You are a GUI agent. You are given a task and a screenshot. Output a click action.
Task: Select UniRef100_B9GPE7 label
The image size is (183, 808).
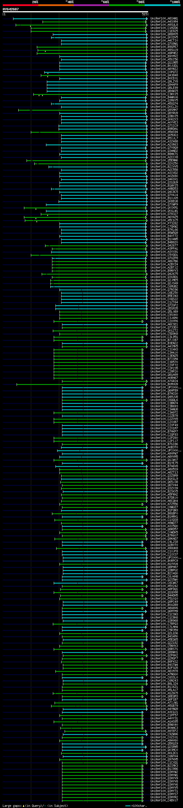tap(164, 47)
